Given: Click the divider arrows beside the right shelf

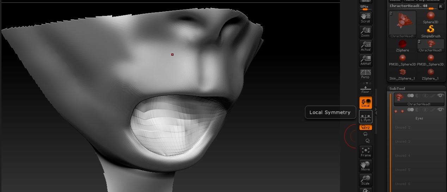Looking at the screenshot, I should point(376,111).
